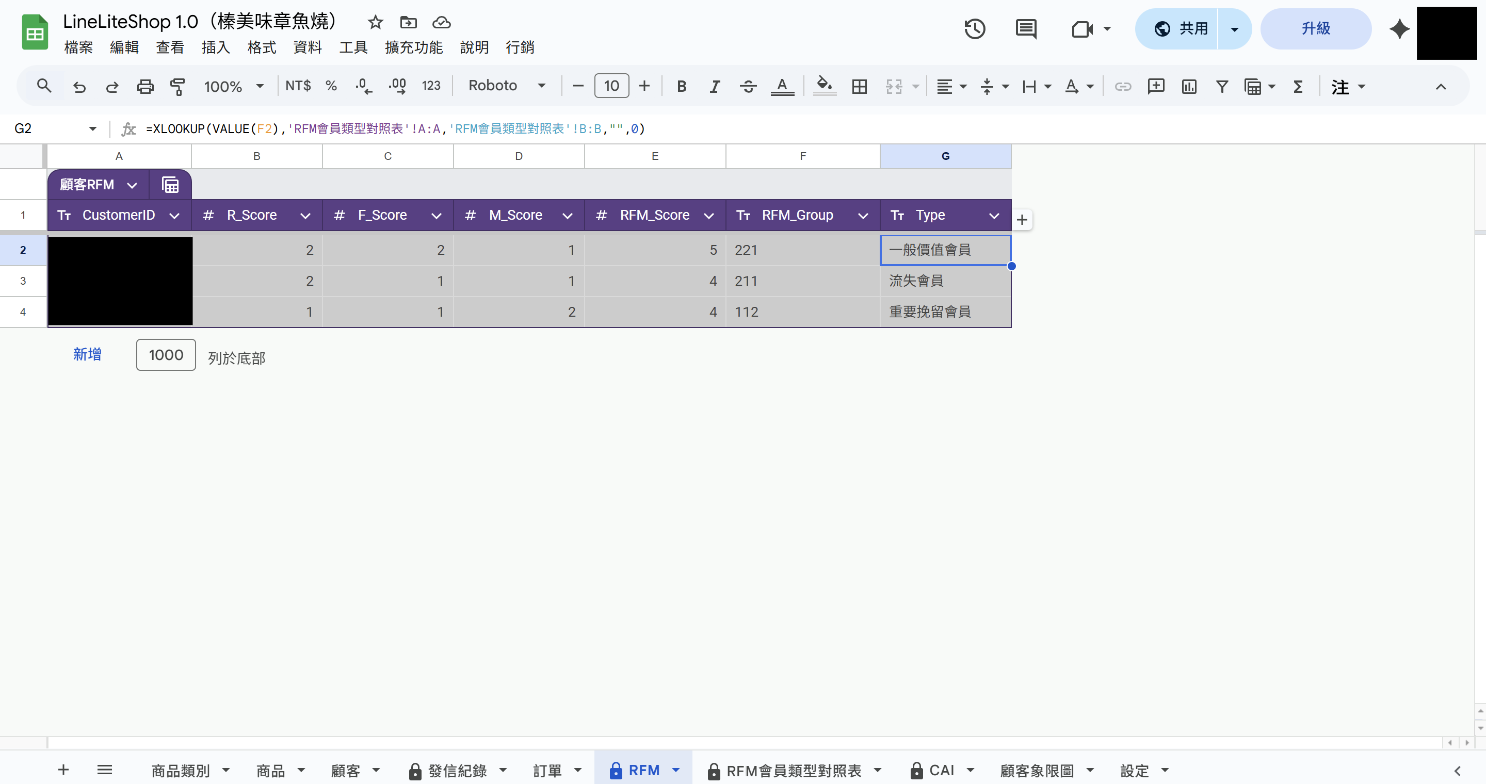Toggle italic formatting
1486x784 pixels.
(x=715, y=87)
